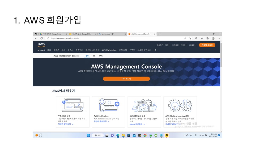Click the Microsoft Edge taskbar icon
The image size is (255, 143).
[x=118, y=135]
